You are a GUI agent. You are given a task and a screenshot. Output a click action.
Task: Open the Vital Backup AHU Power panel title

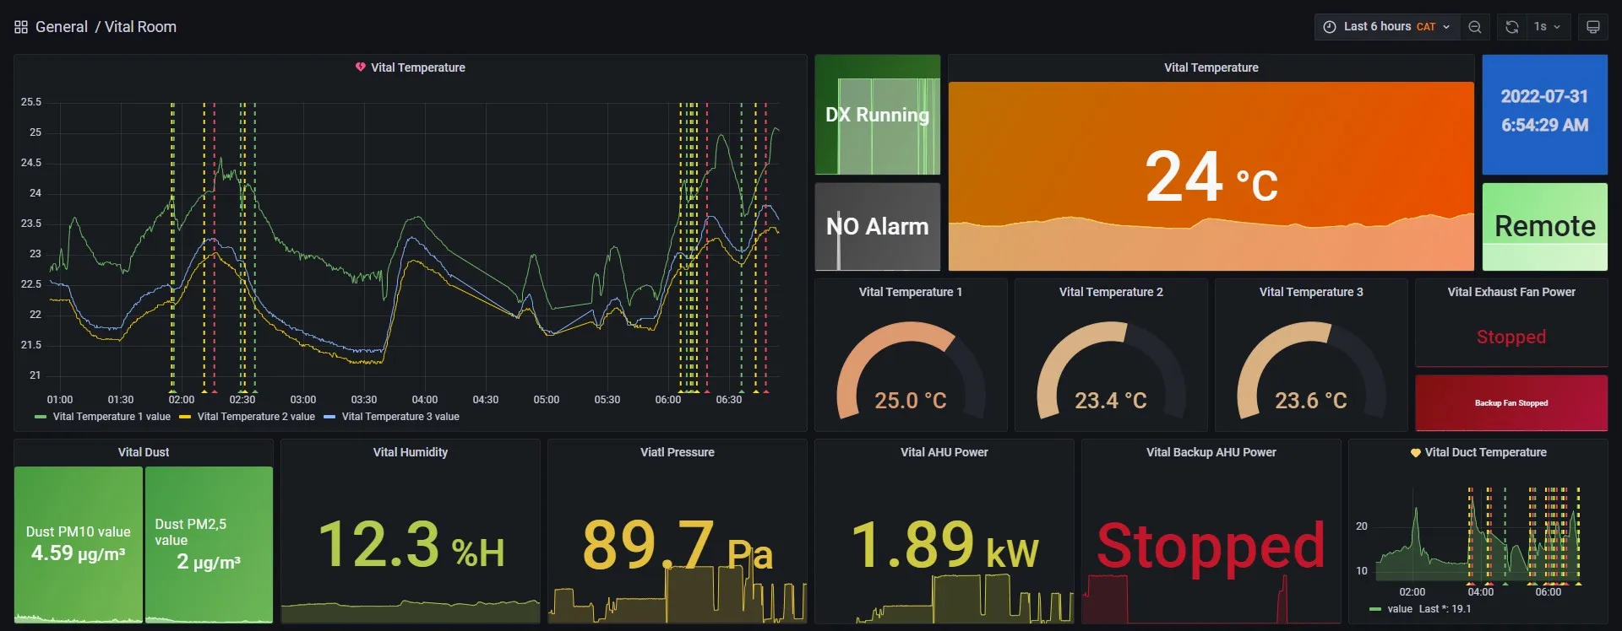point(1211,452)
